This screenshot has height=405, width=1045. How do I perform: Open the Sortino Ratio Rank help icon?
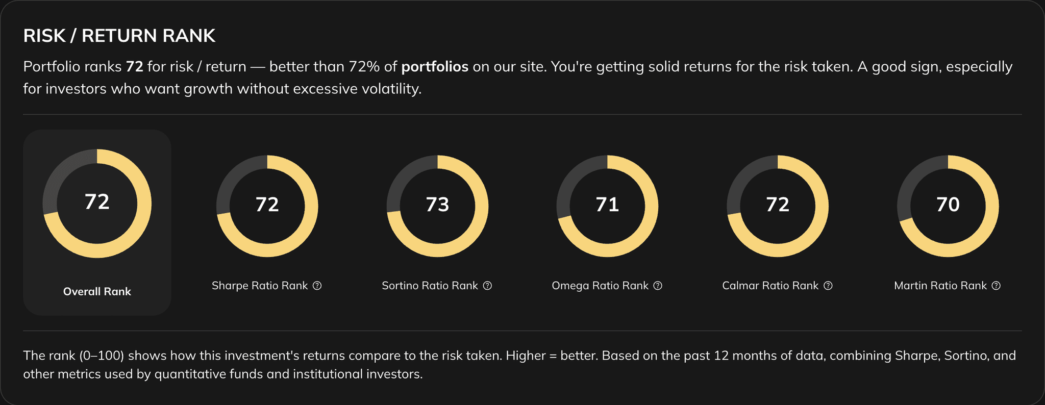[488, 286]
